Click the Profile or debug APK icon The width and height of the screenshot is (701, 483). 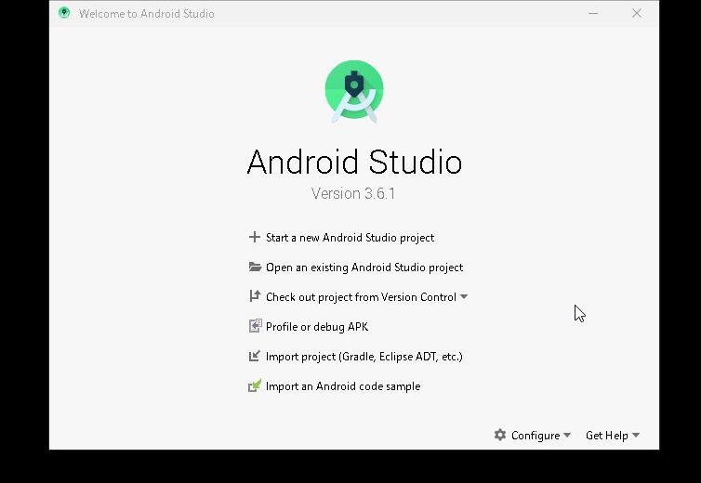pyautogui.click(x=255, y=327)
